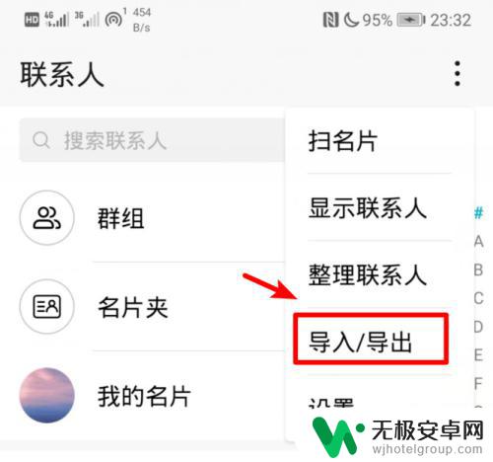Tap the Wi-Fi hotspot status icon
493x462 pixels.
[114, 19]
